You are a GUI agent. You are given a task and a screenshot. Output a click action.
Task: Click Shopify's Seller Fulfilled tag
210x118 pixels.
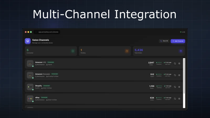click(x=46, y=88)
